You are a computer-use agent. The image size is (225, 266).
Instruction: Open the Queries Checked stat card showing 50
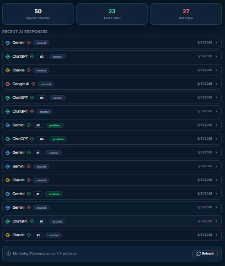tap(38, 14)
